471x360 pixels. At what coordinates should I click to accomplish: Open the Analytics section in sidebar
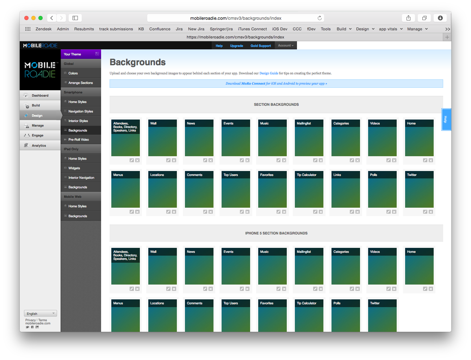[39, 146]
